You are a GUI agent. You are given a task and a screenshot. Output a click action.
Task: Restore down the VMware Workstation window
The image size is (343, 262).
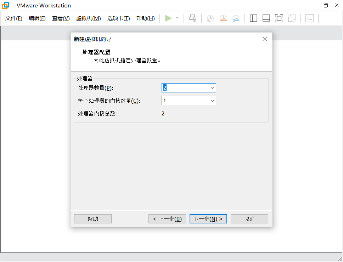pyautogui.click(x=326, y=5)
